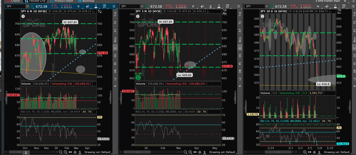This screenshot has height=155, width=356.
Task: Toggle price axis settings icon in right chart
Action: pyautogui.click(x=339, y=11)
